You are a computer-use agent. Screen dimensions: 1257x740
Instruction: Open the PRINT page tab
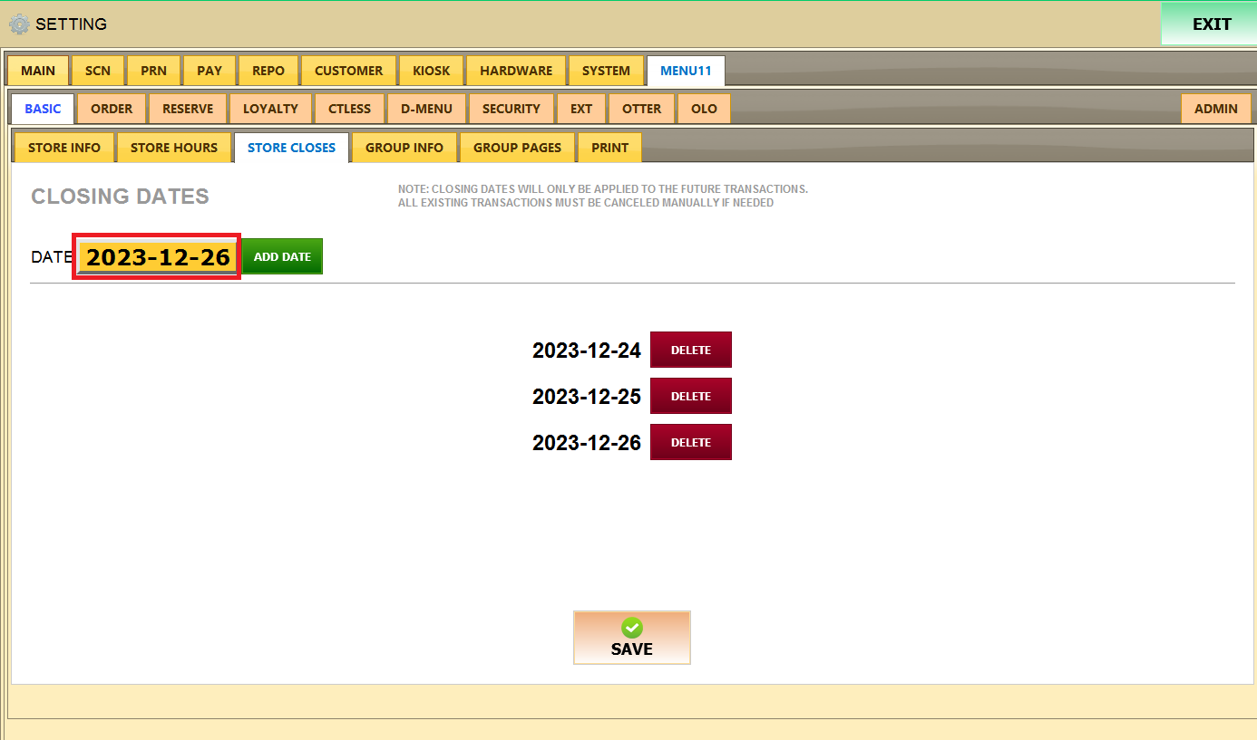[x=609, y=148]
